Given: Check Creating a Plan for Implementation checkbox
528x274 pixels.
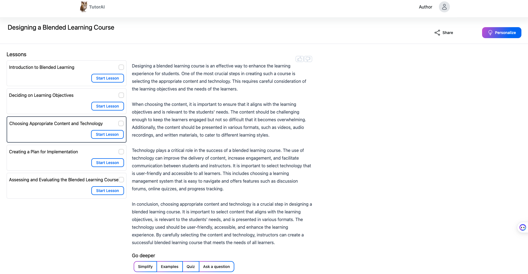Looking at the screenshot, I should pos(121,152).
